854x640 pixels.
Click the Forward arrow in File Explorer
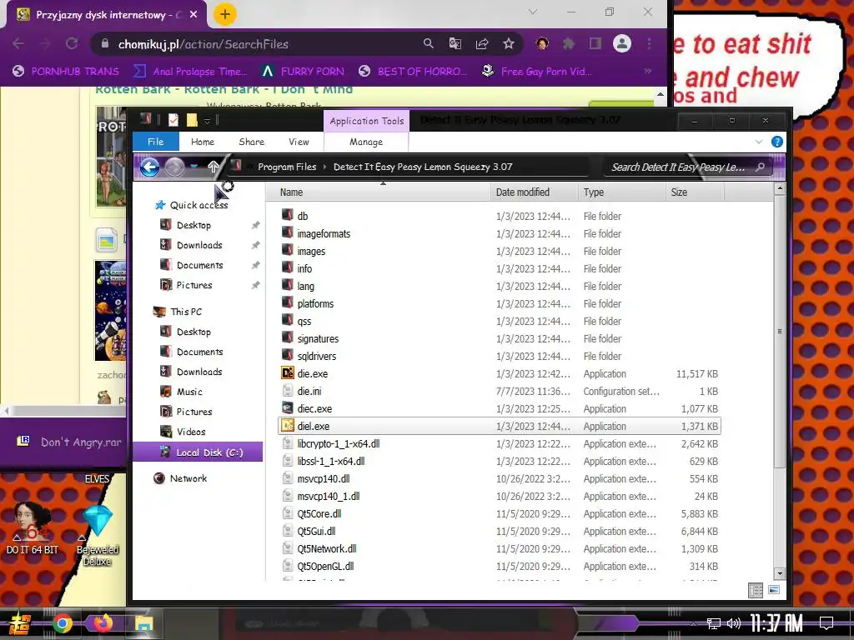(174, 167)
